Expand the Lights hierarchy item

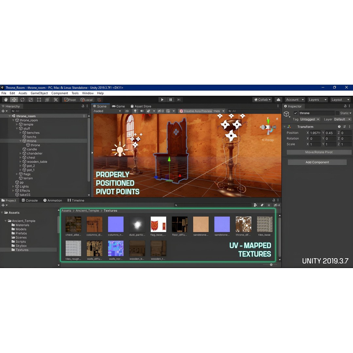point(13,186)
